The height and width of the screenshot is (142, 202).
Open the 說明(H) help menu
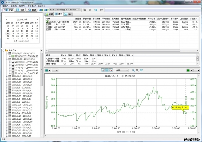coord(41,6)
